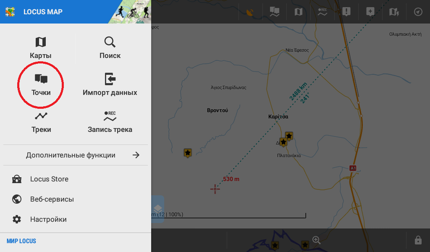Click the compass navigation arrow icon

[418, 12]
